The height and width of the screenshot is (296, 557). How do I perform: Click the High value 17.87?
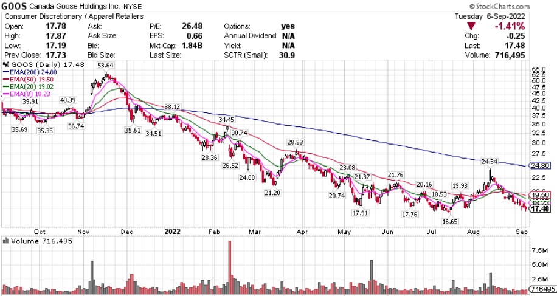tap(56, 36)
